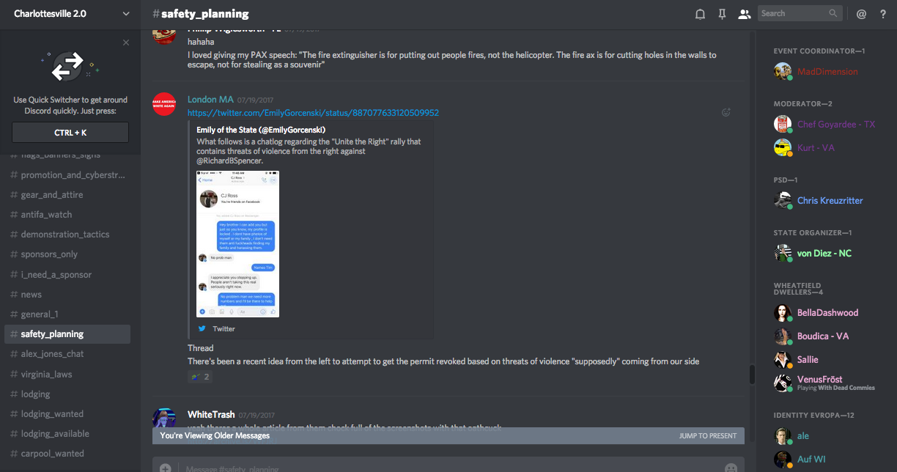
Task: Click the upload plus button in message box
Action: point(166,467)
